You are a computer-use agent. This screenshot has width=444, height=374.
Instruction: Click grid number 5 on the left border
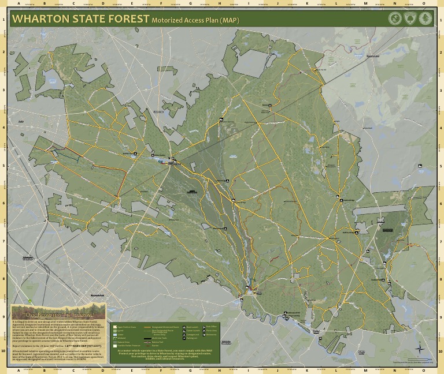(x=3, y=166)
